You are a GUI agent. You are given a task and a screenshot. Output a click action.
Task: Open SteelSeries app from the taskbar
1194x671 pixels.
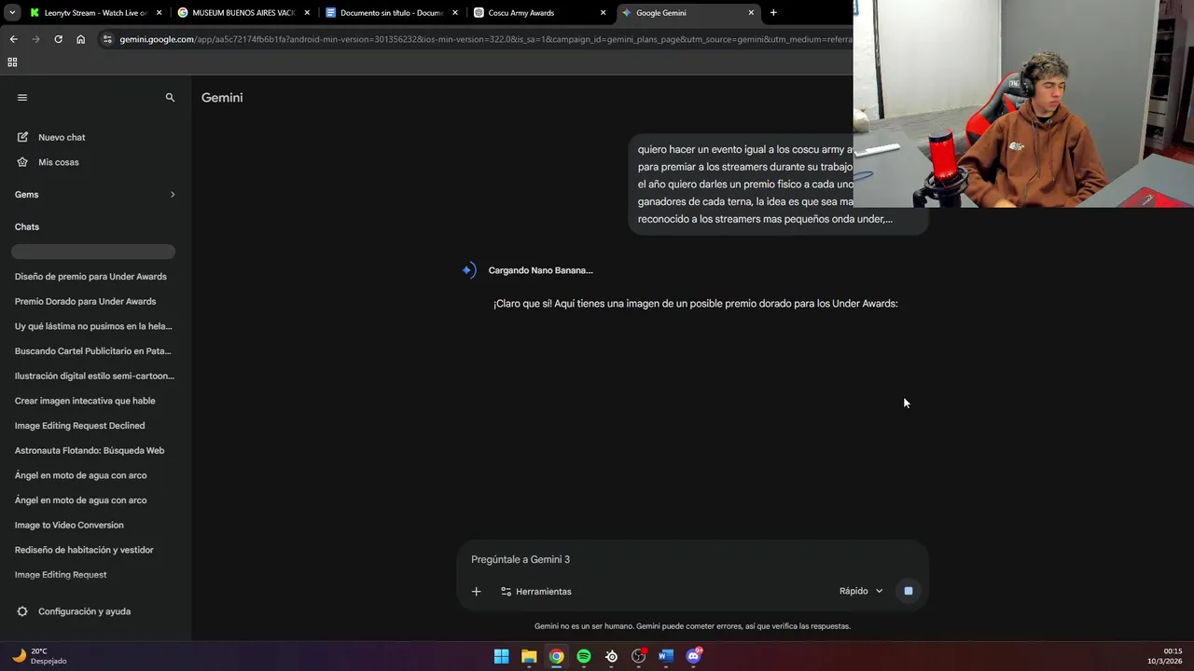tap(611, 656)
